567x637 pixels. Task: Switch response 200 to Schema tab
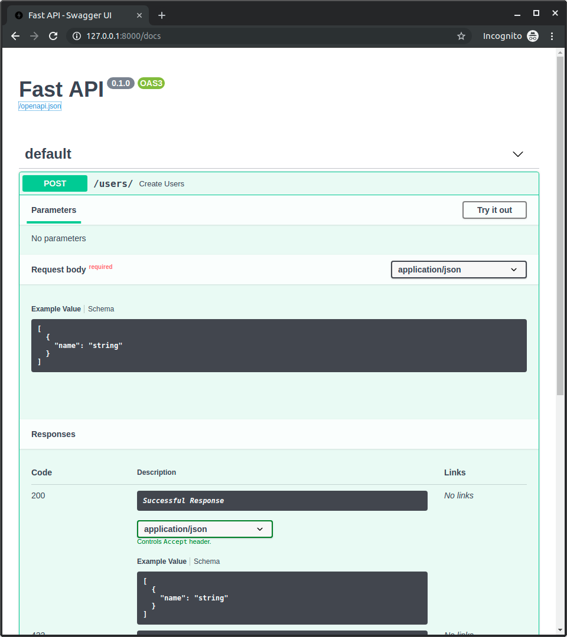207,561
